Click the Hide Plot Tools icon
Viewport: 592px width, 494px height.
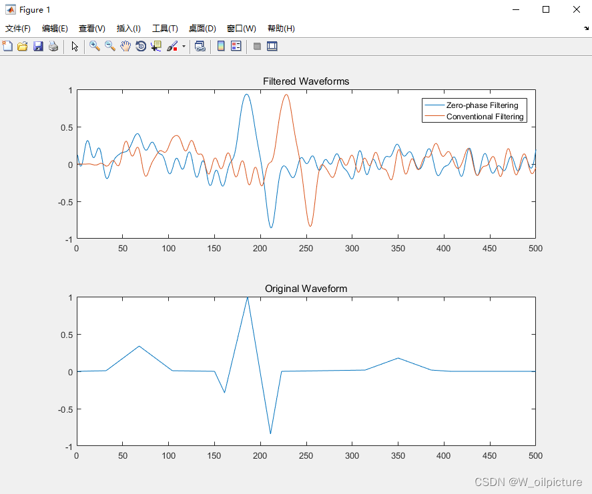tap(257, 47)
